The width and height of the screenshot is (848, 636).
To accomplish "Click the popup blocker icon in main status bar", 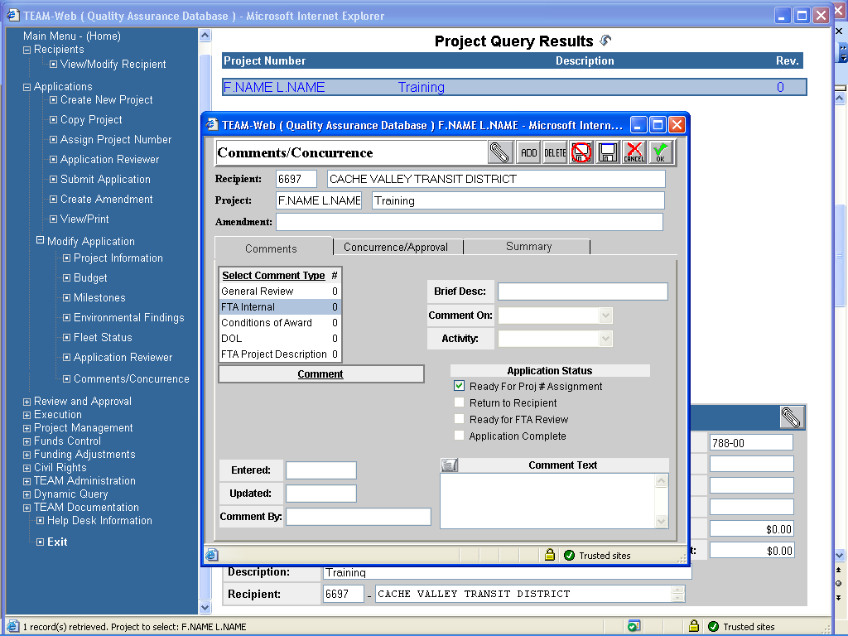I will pyautogui.click(x=634, y=626).
